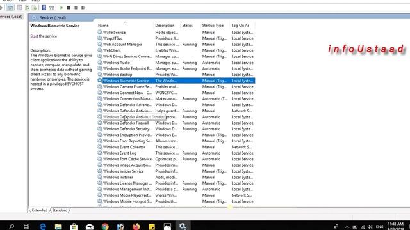Click the Refresh toolbar icon

point(27,8)
